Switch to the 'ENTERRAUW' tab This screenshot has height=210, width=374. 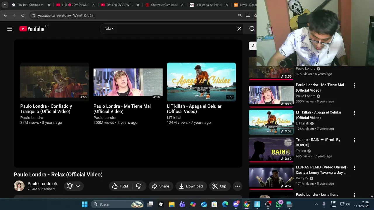coord(120,5)
